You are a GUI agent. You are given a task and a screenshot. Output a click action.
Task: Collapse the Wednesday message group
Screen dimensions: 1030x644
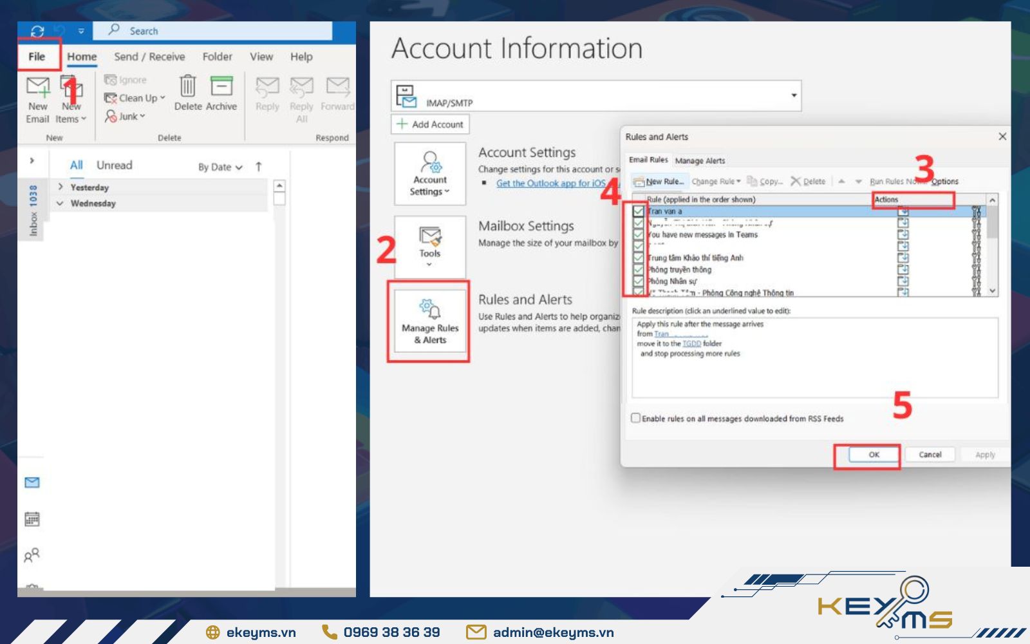(60, 203)
